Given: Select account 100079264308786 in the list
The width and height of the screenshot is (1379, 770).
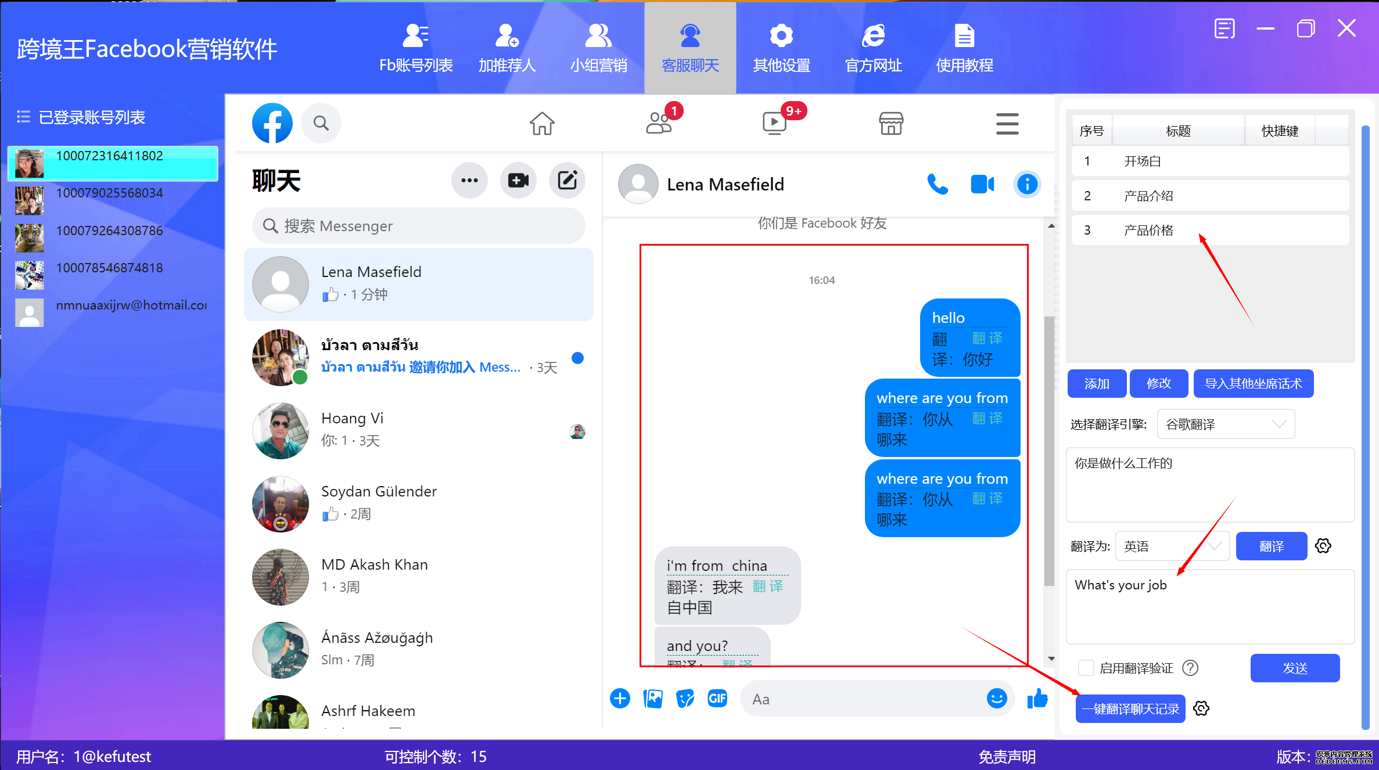Looking at the screenshot, I should click(x=109, y=230).
